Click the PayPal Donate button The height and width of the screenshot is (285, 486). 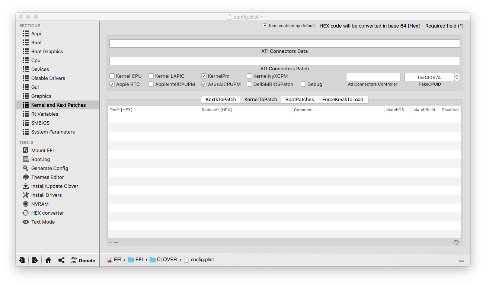[83, 260]
